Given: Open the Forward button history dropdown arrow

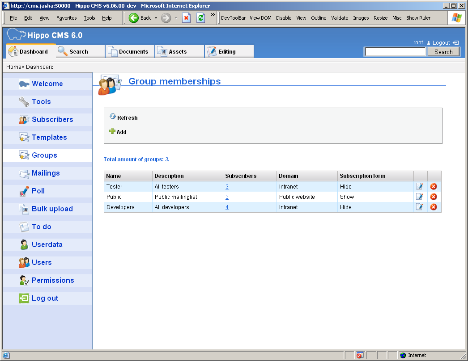Looking at the screenshot, I should tap(176, 18).
